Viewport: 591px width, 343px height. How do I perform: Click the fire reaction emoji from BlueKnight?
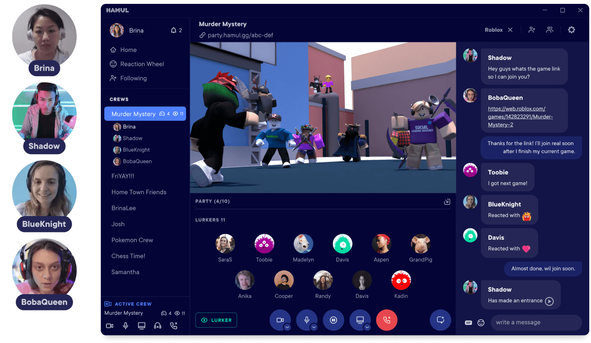click(527, 216)
